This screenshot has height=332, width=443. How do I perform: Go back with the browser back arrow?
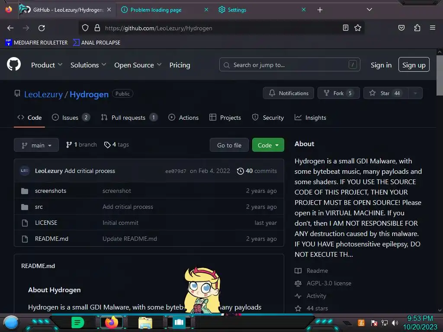10,28
